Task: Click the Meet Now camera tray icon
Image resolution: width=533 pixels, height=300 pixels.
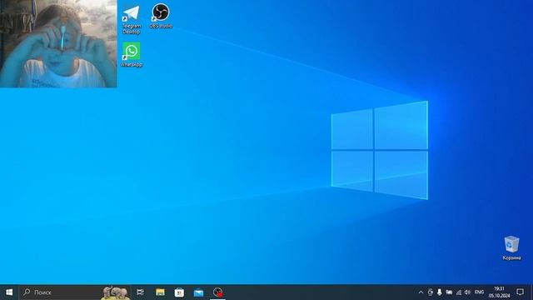Action: (431, 292)
